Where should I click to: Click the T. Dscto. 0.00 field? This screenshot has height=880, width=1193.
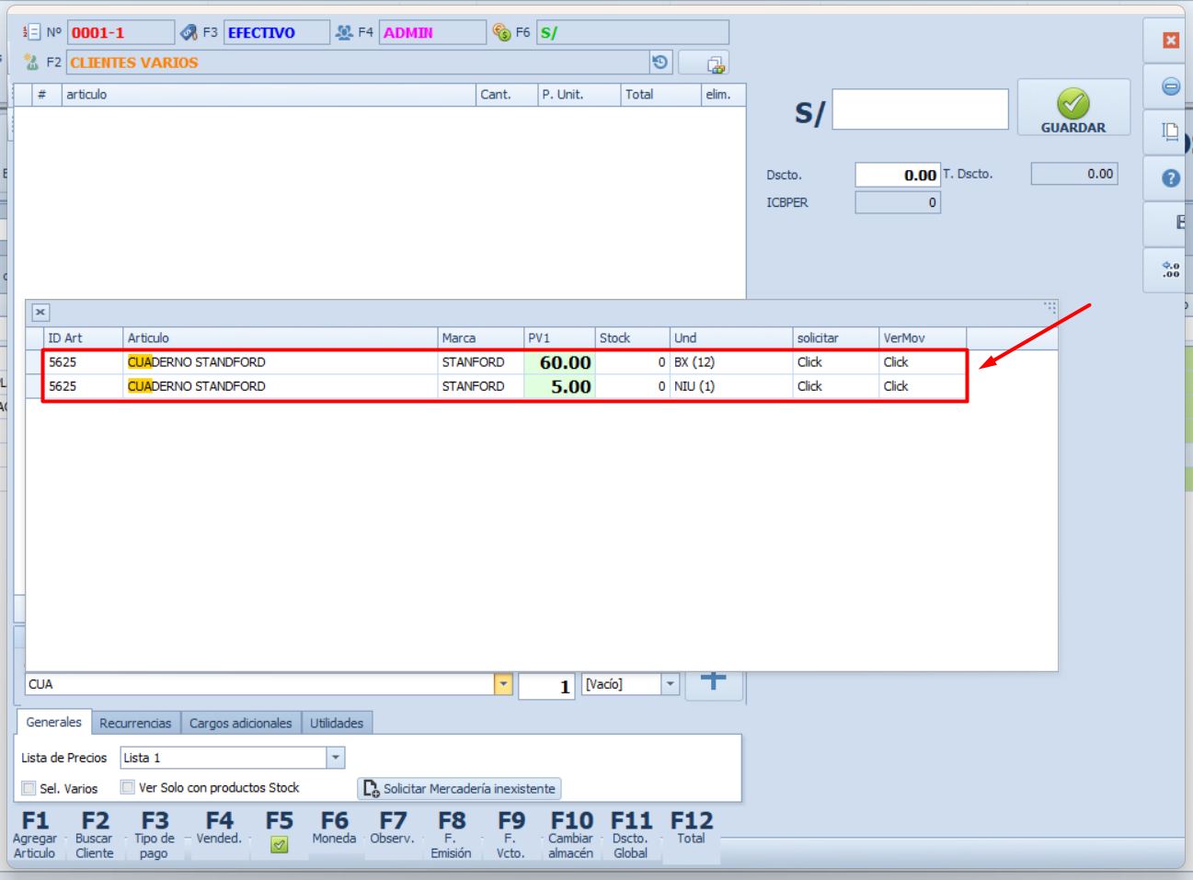pos(1074,174)
